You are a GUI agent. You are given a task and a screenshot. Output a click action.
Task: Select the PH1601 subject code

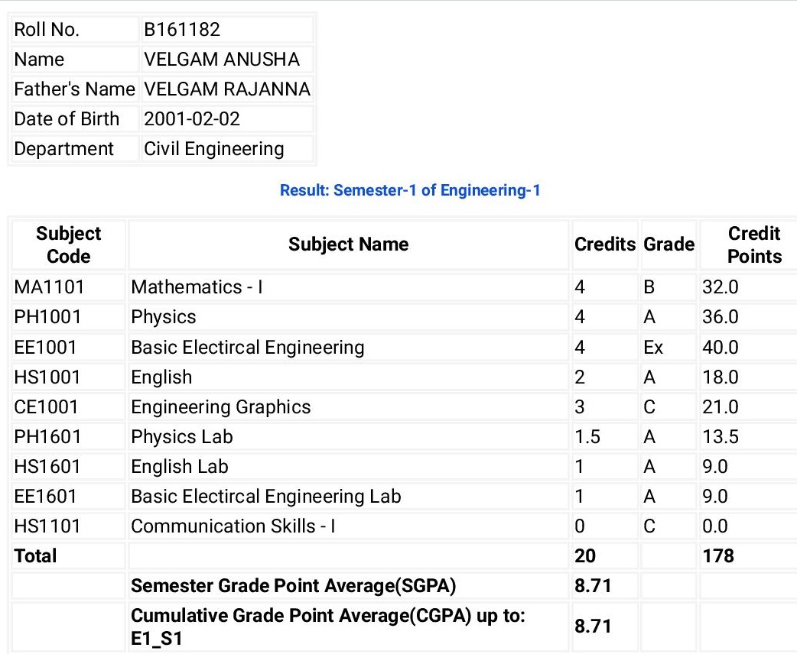click(47, 437)
